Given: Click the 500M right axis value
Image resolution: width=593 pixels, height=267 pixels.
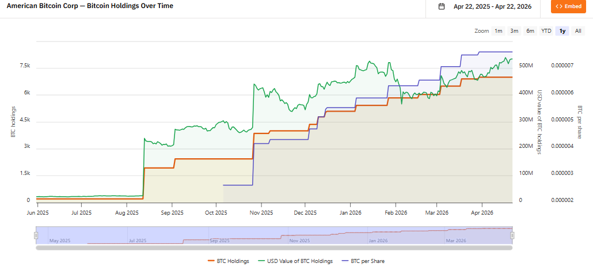Looking at the screenshot, I should [526, 66].
